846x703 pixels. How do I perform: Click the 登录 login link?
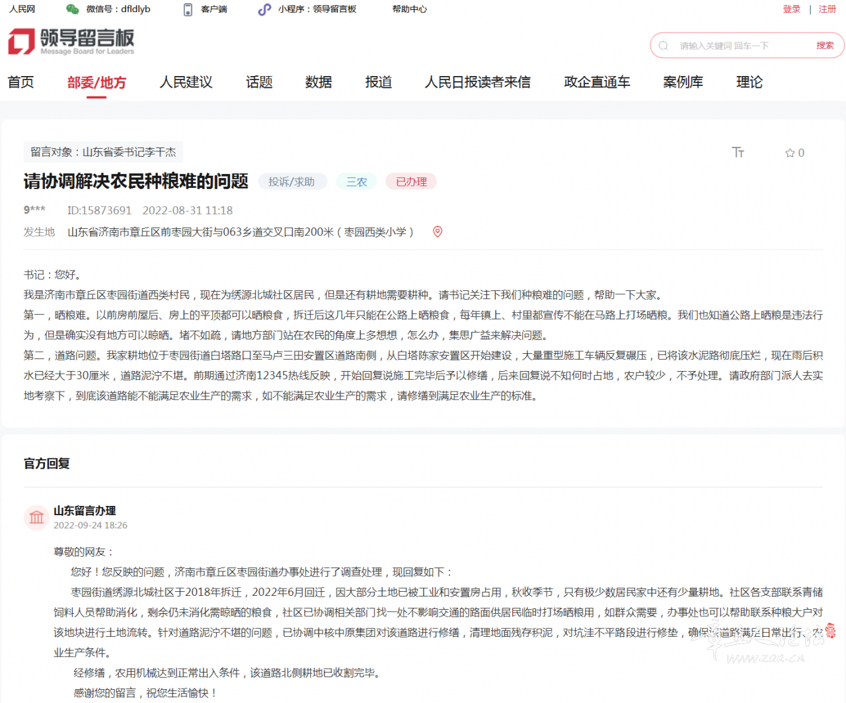(792, 9)
